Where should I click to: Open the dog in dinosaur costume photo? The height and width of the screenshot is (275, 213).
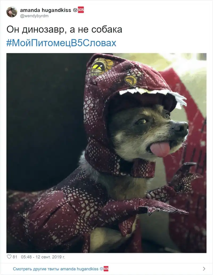[x=106, y=153]
